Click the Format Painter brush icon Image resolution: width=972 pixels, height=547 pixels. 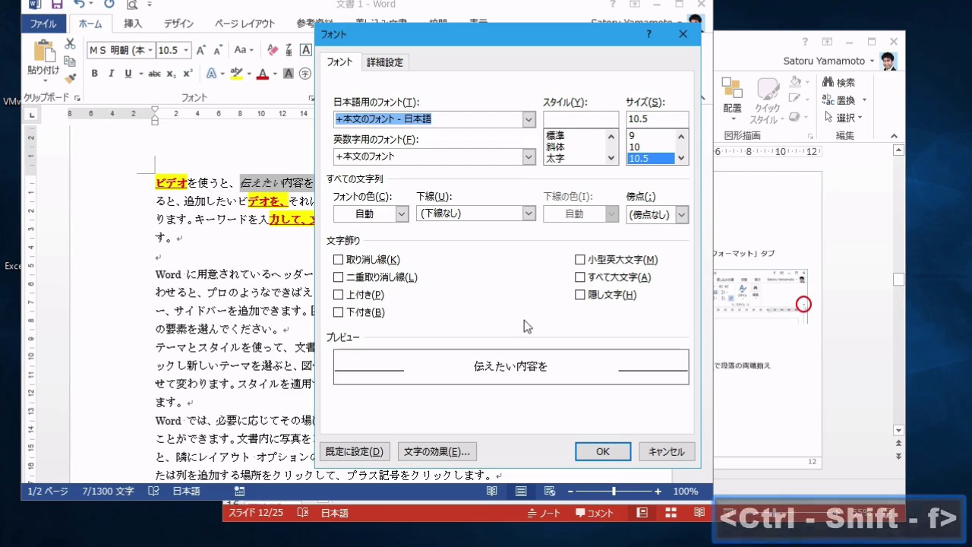70,78
